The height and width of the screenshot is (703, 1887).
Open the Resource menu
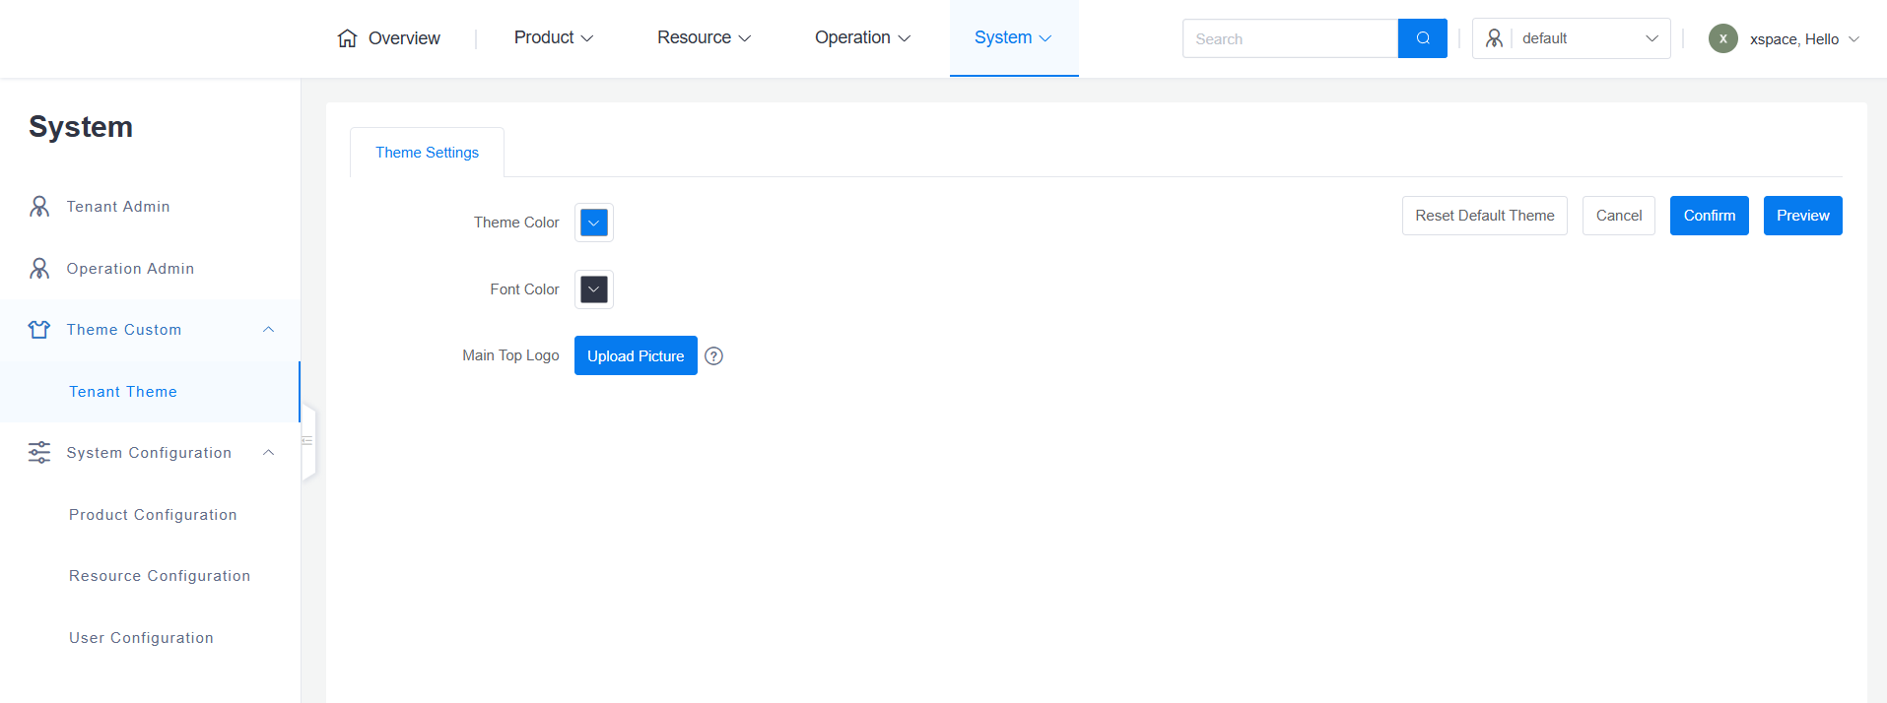click(704, 38)
